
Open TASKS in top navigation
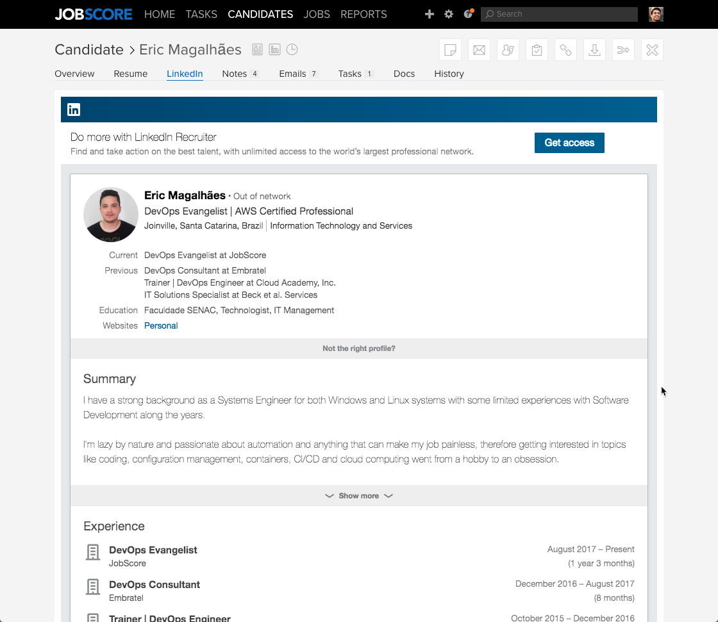(201, 14)
